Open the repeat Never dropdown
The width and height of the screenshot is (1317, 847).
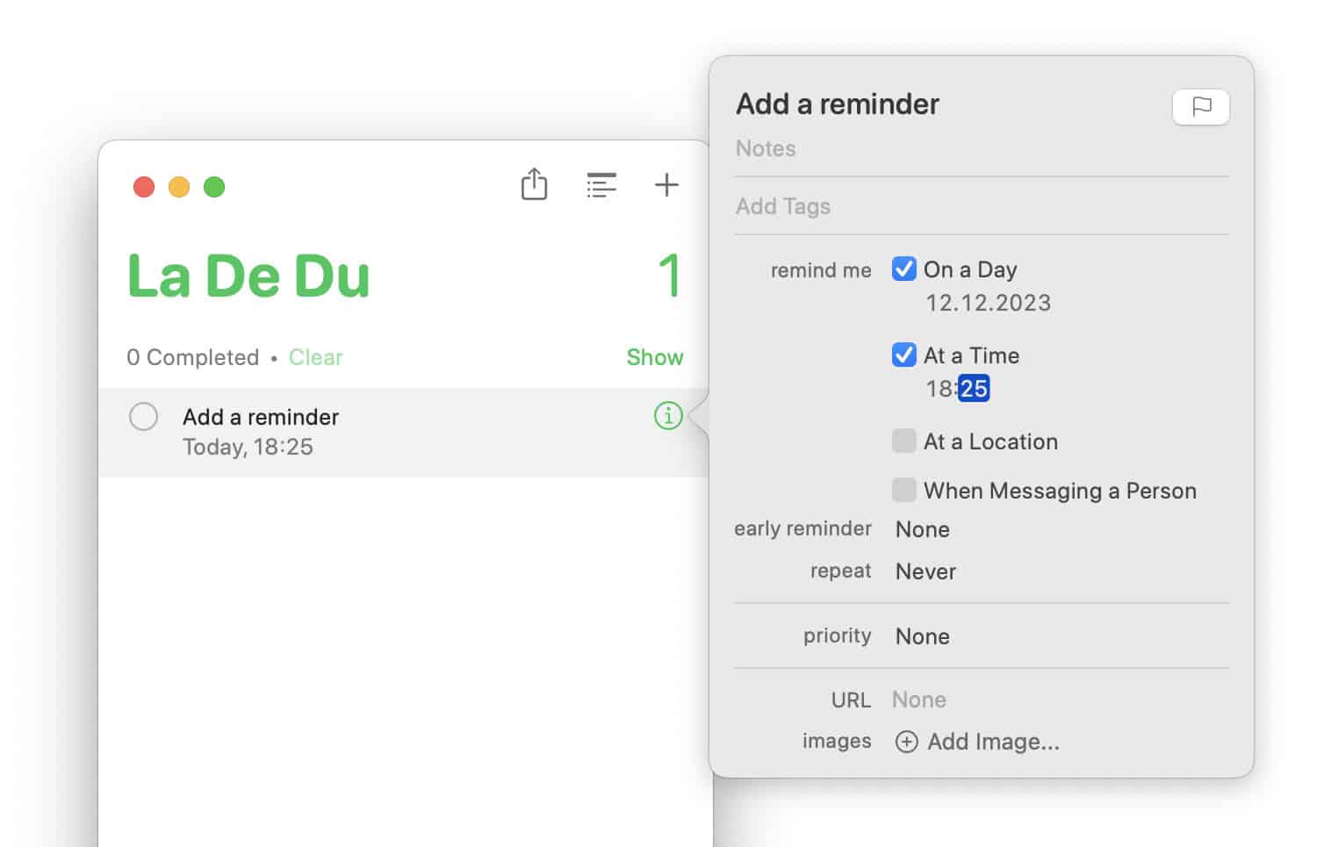click(x=924, y=571)
